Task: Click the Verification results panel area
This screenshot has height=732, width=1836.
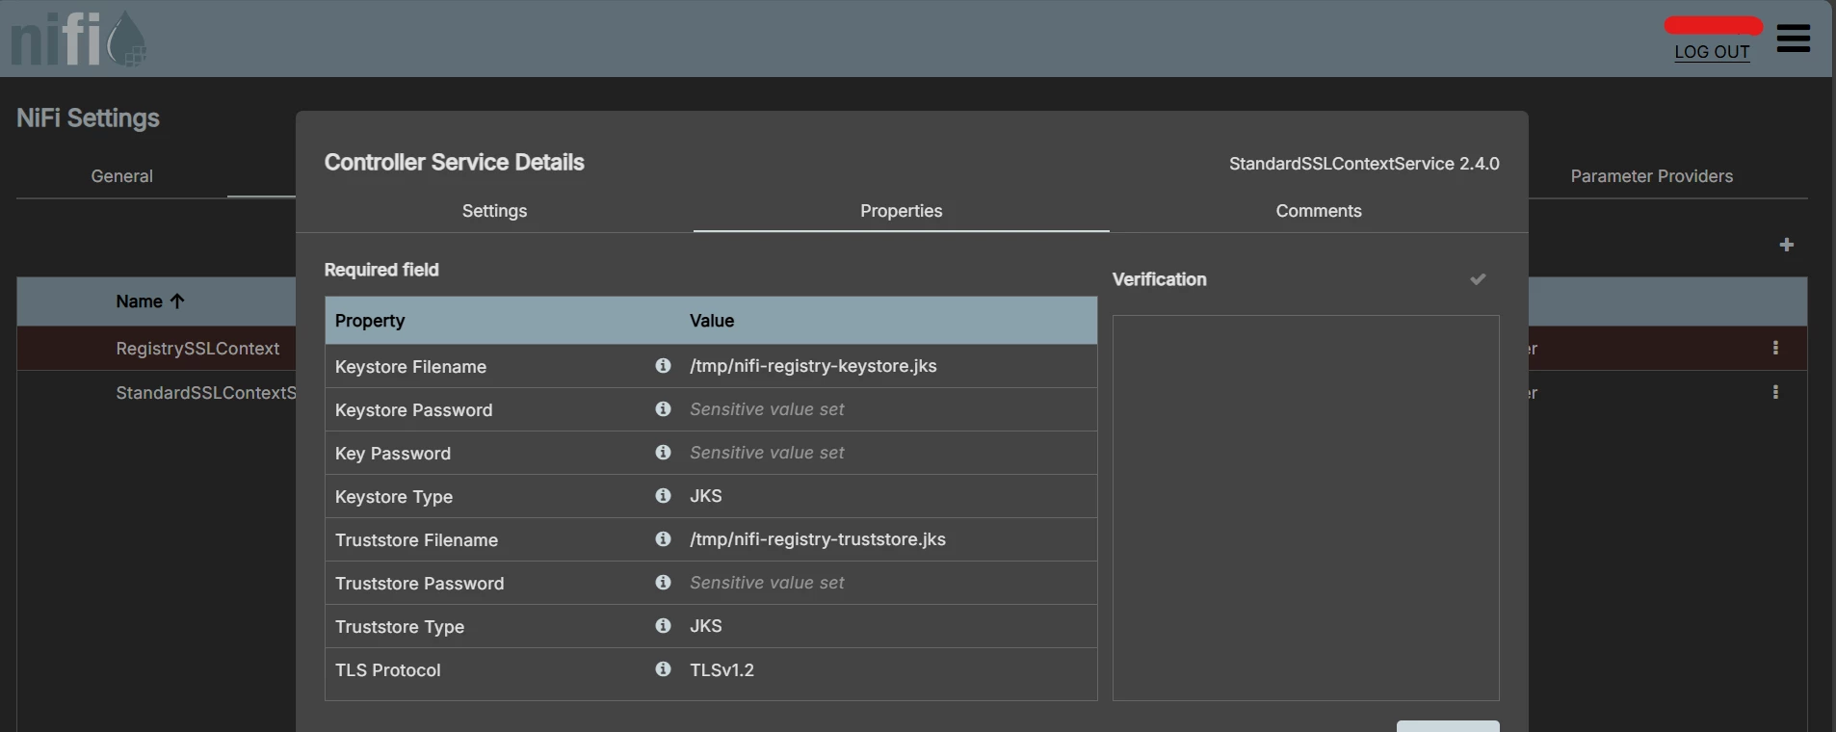Action: tap(1305, 508)
